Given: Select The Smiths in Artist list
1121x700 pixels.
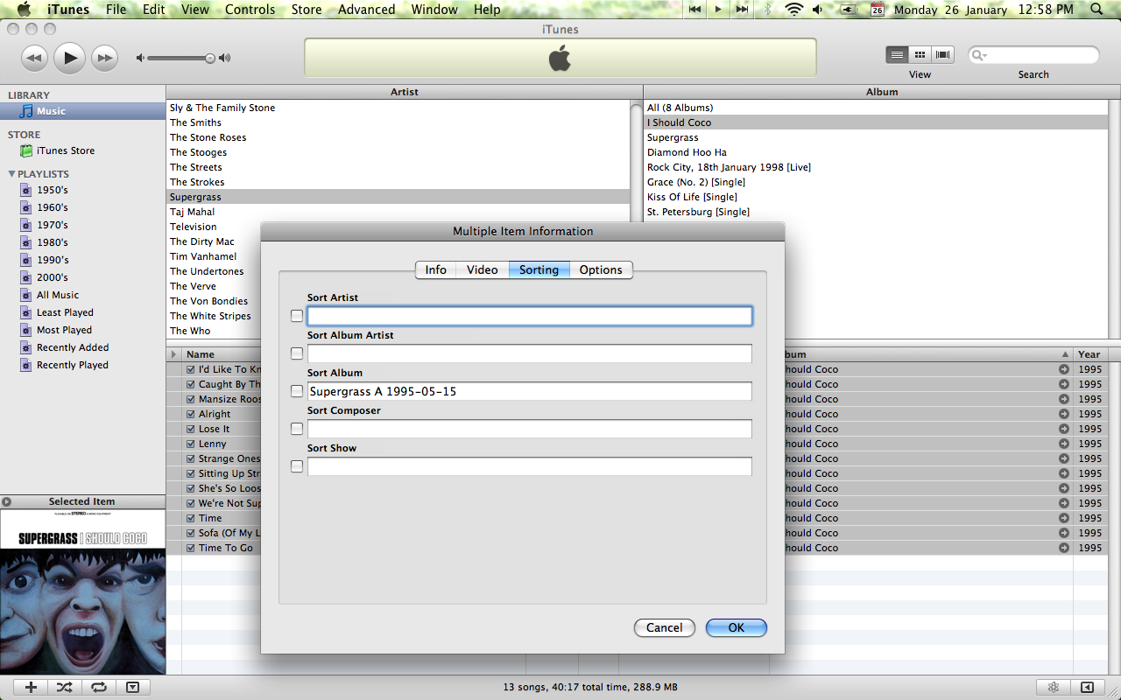Looking at the screenshot, I should coord(398,122).
